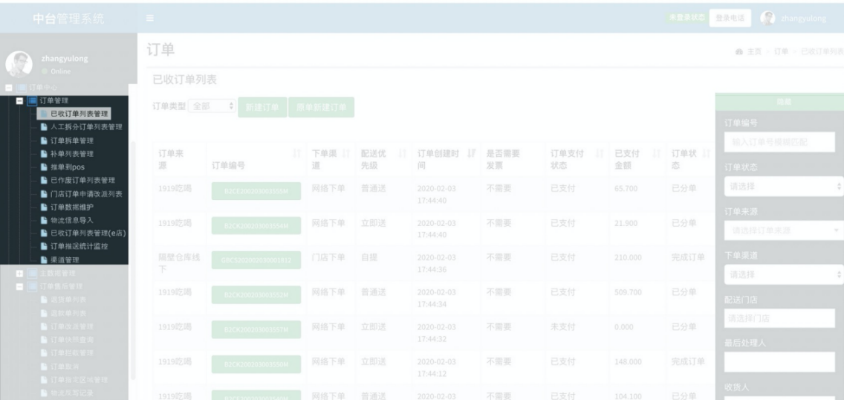Click the green 隐藏 filter panel header
844x400 pixels.
779,101
